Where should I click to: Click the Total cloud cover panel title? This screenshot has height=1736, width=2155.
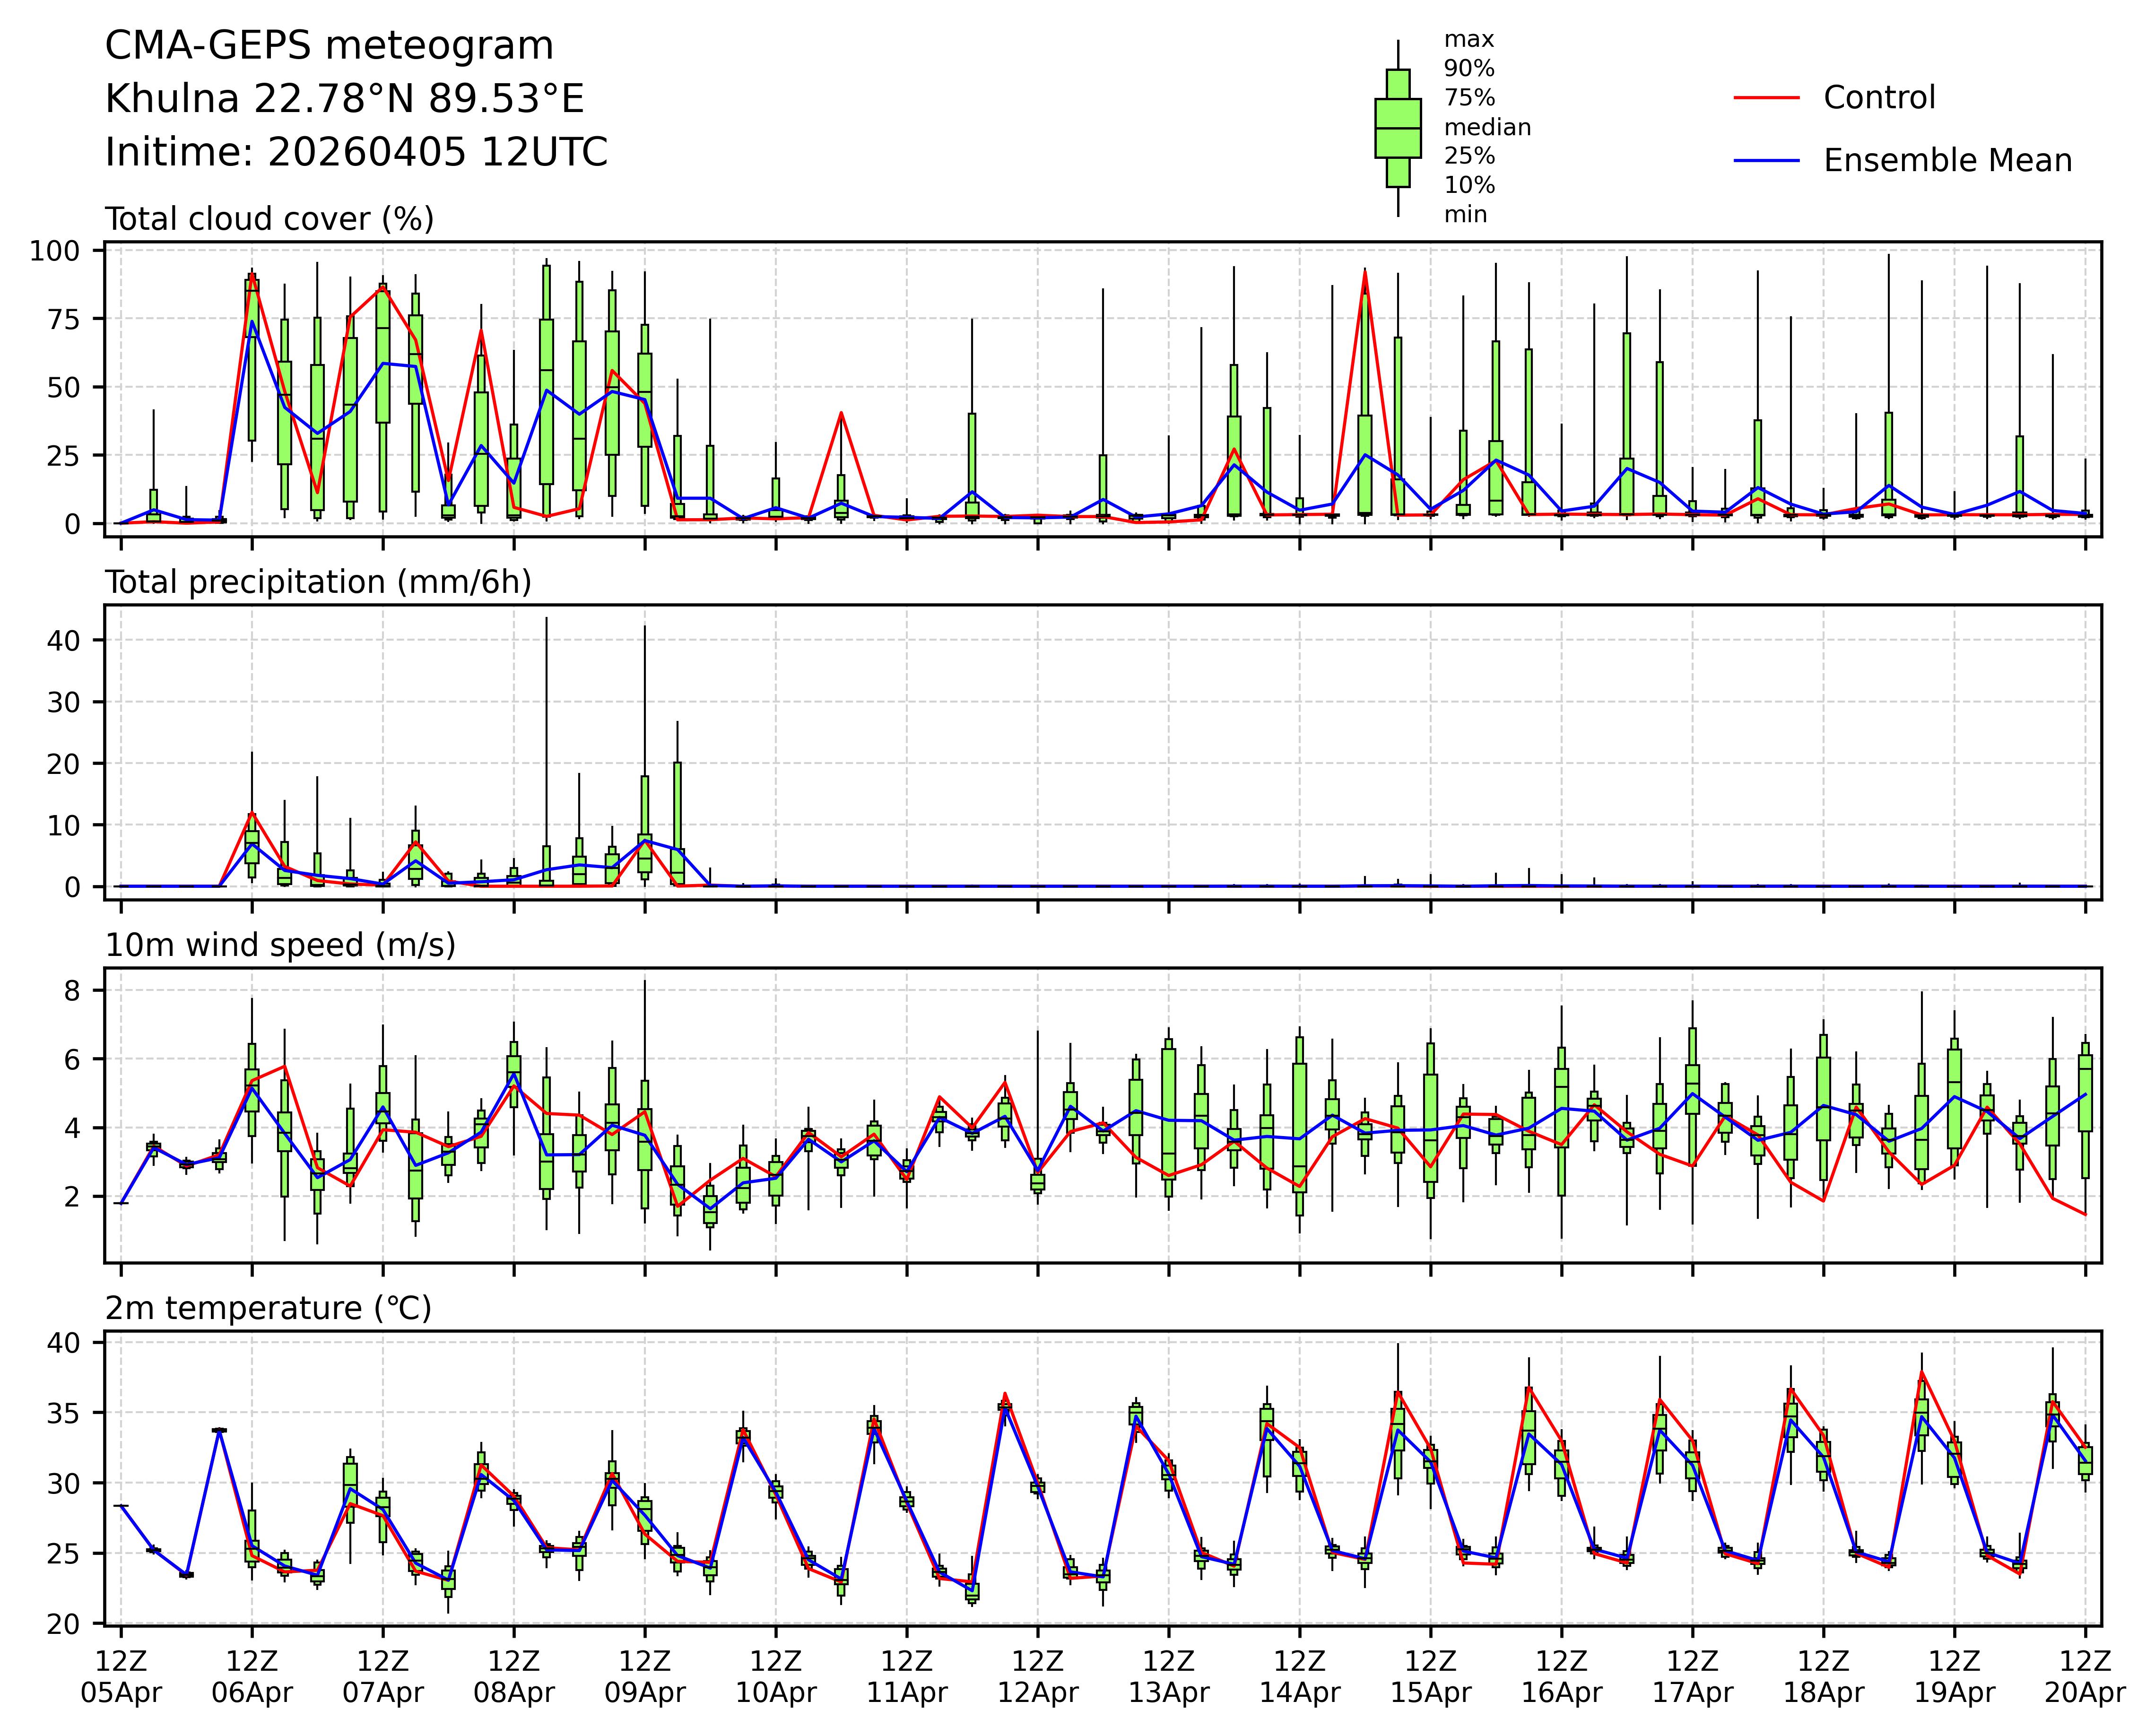tap(269, 219)
